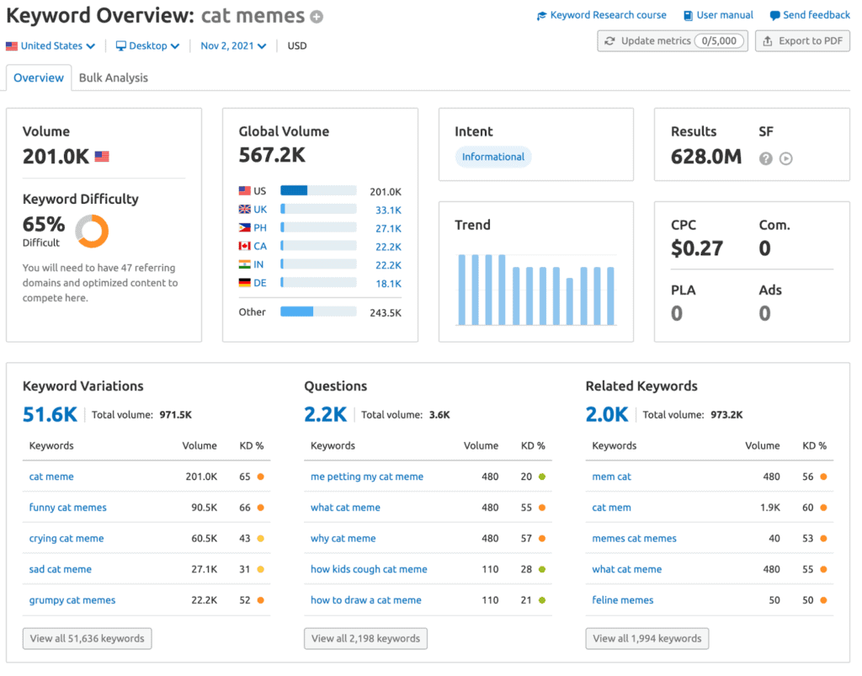Click the help question mark under Results

[764, 157]
